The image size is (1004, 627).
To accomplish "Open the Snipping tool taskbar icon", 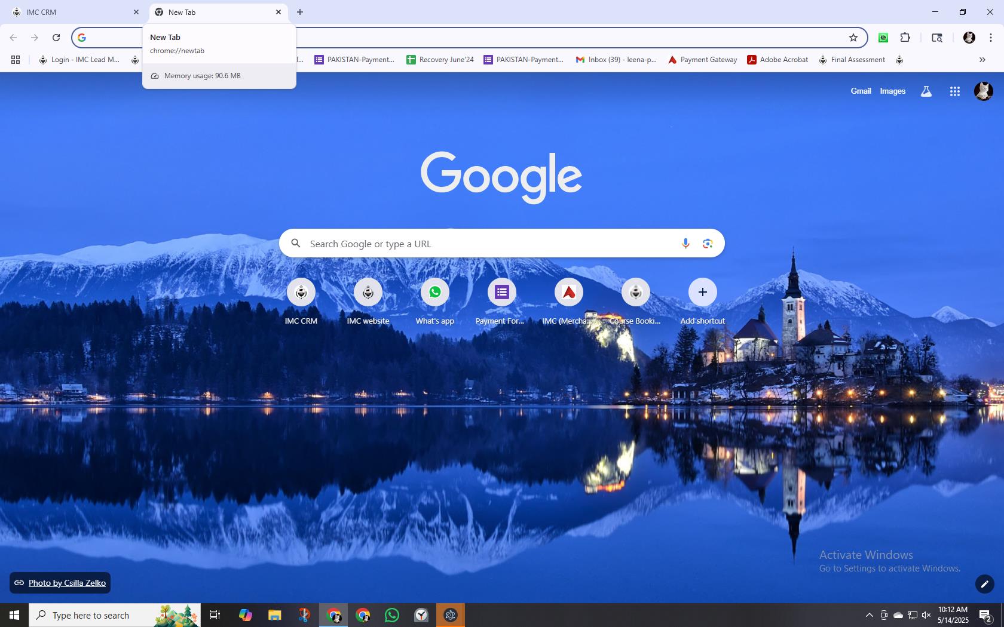I will tap(304, 615).
